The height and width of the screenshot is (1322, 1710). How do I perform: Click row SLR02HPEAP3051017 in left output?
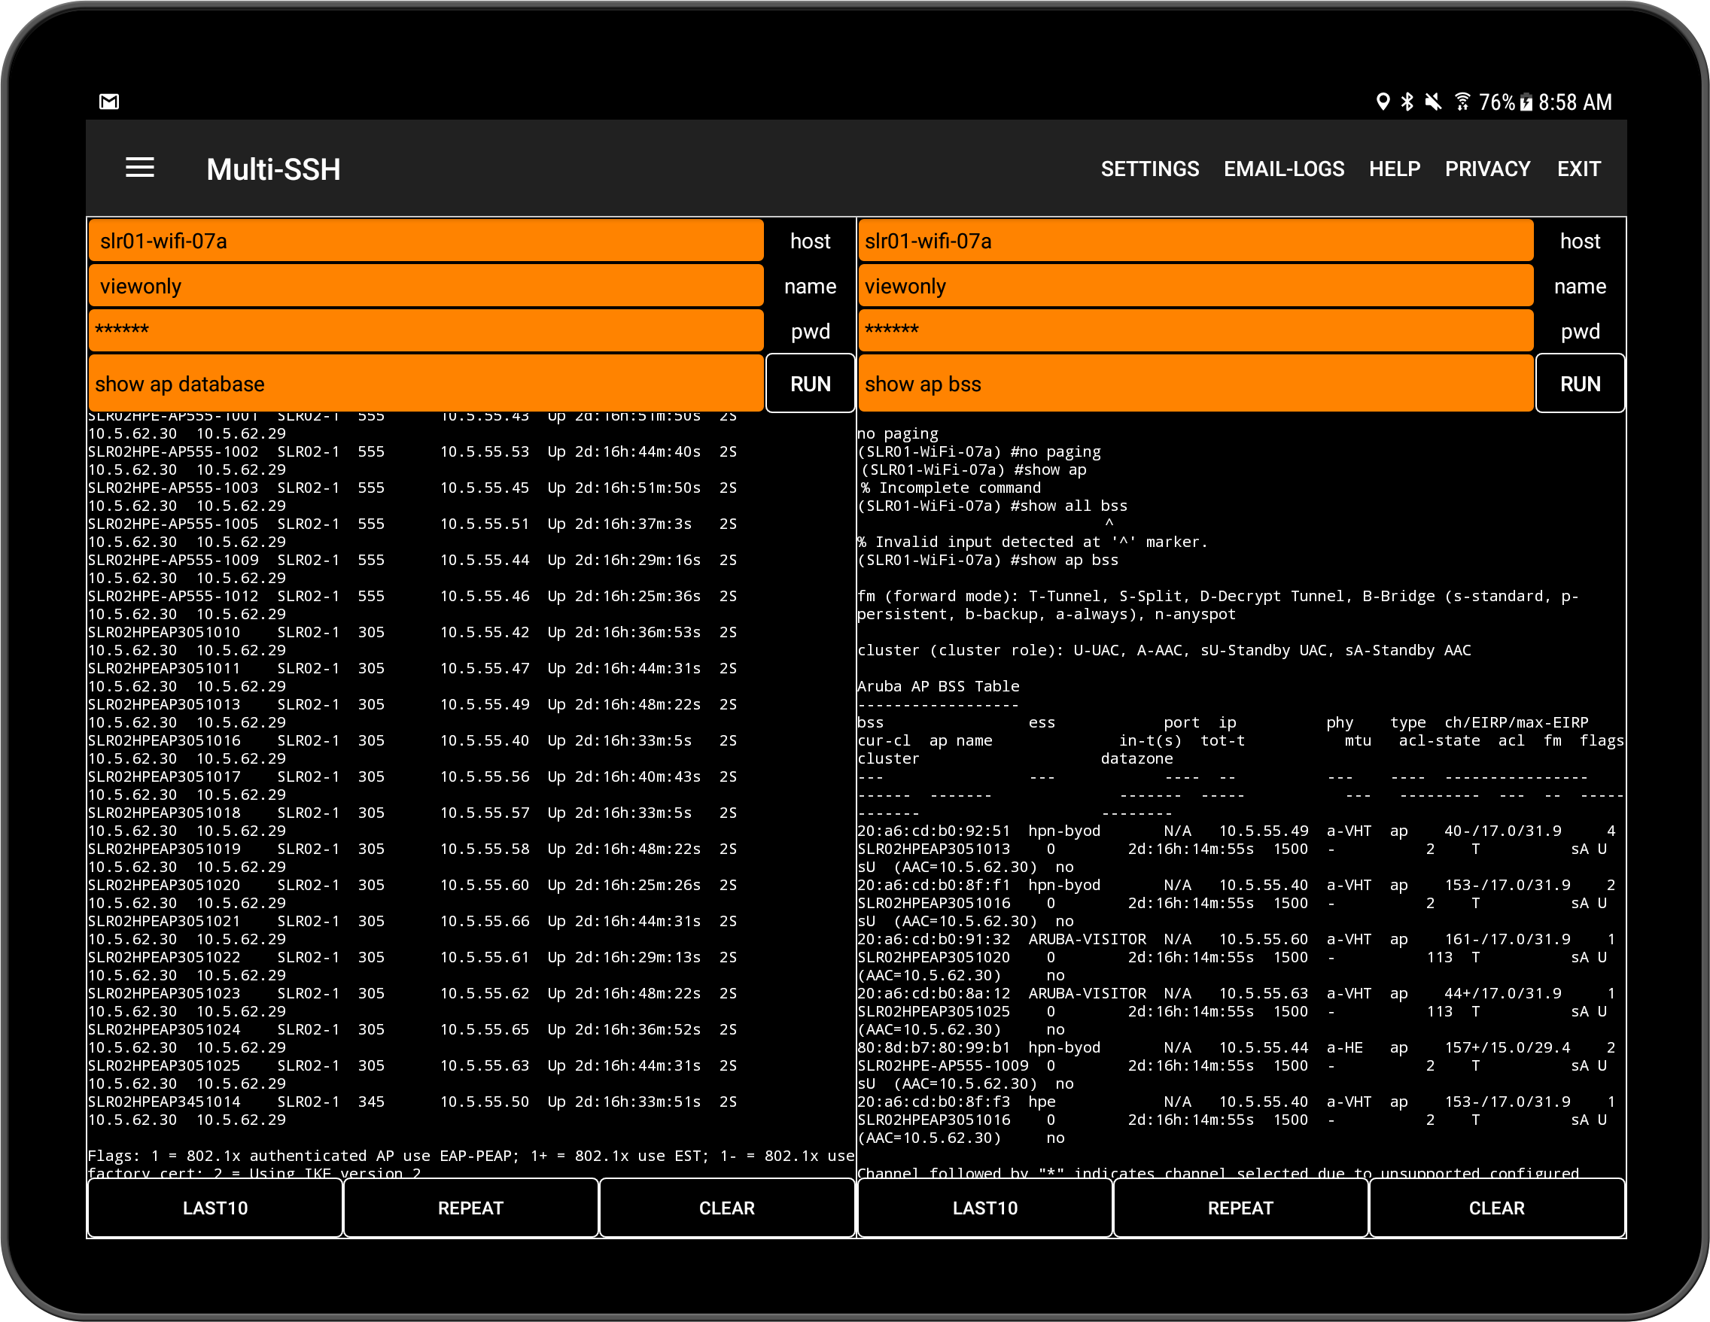412,776
